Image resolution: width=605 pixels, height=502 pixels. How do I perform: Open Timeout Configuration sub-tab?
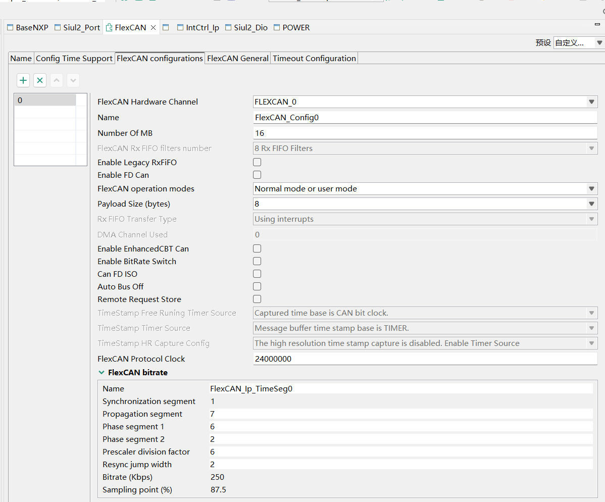coord(314,58)
